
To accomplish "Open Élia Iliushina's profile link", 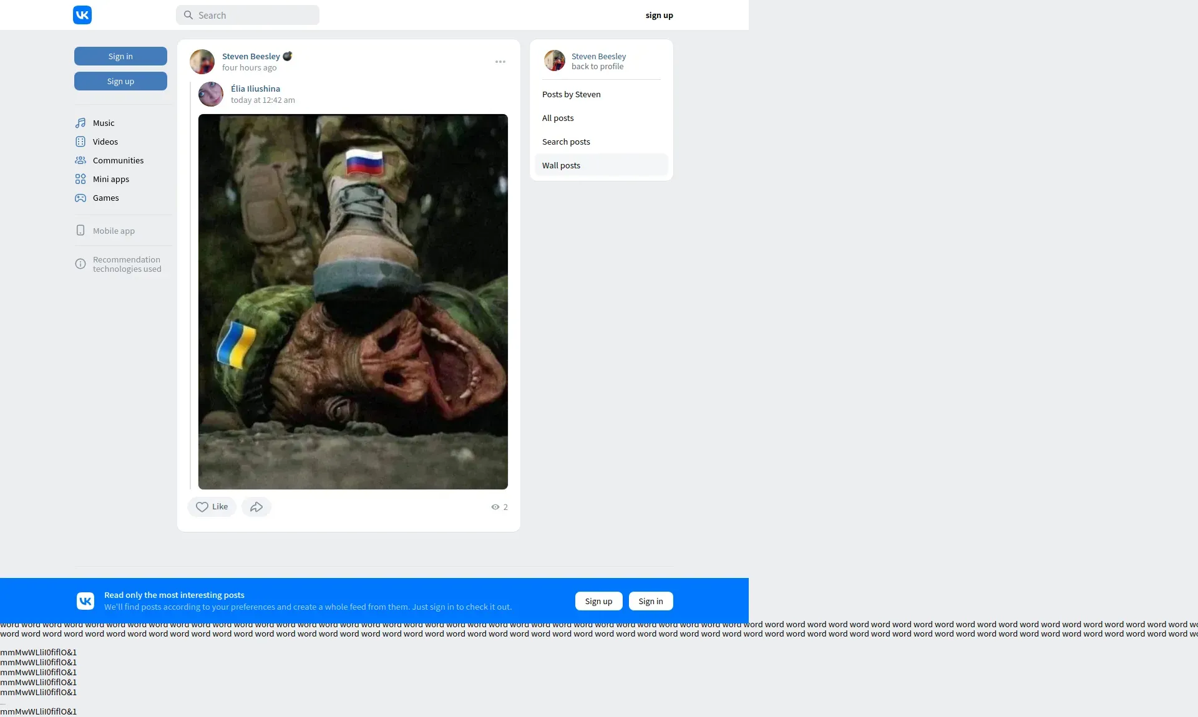I will [x=255, y=89].
